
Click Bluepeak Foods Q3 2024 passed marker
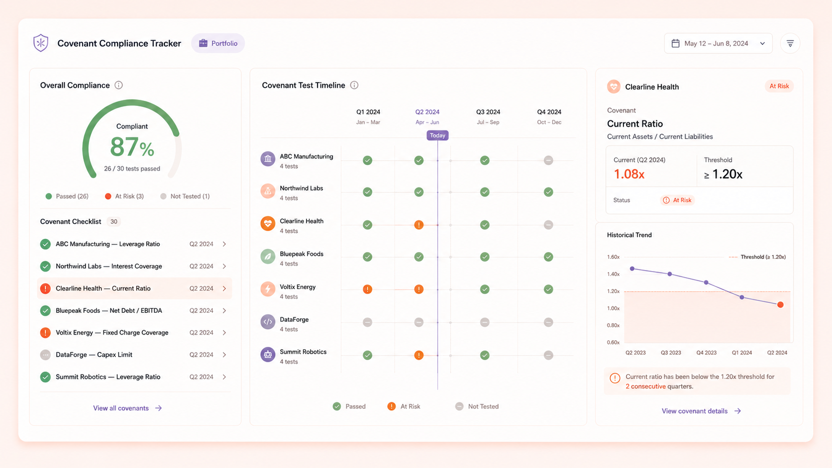click(485, 257)
